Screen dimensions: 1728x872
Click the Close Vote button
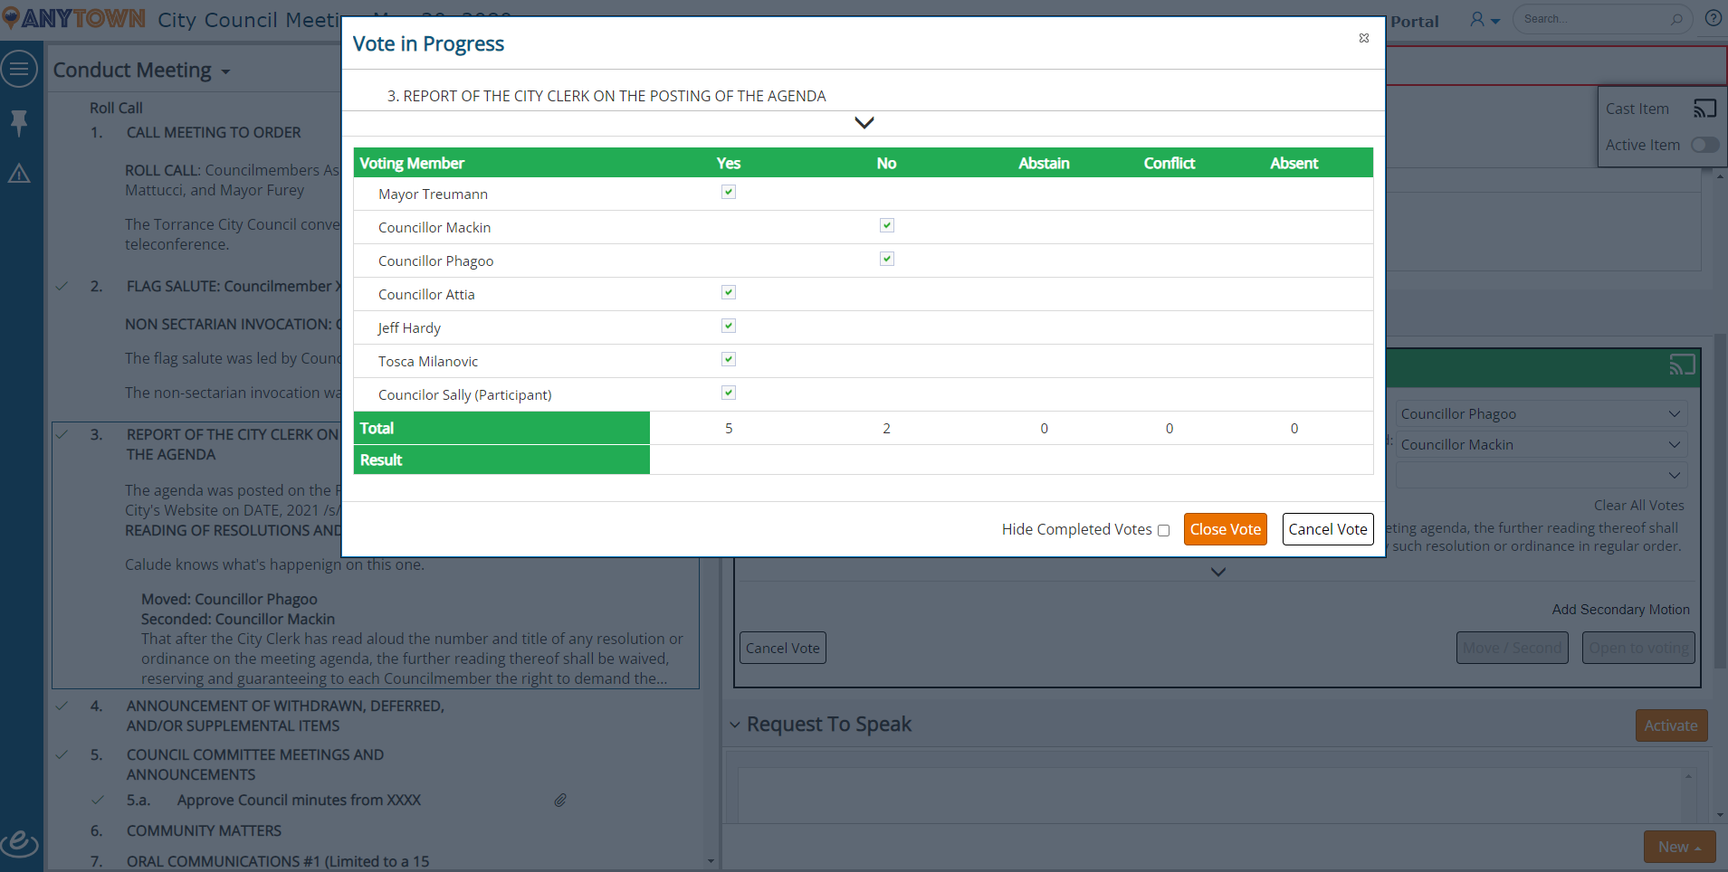1226,529
